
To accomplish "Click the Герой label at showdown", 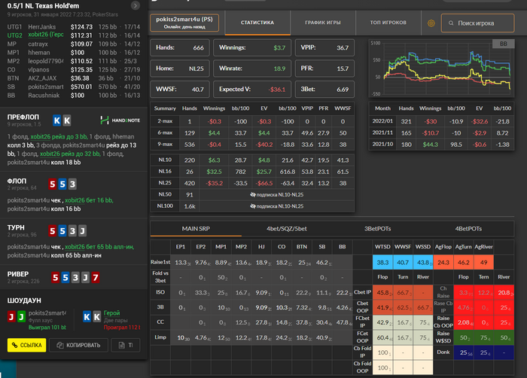I will tap(111, 312).
